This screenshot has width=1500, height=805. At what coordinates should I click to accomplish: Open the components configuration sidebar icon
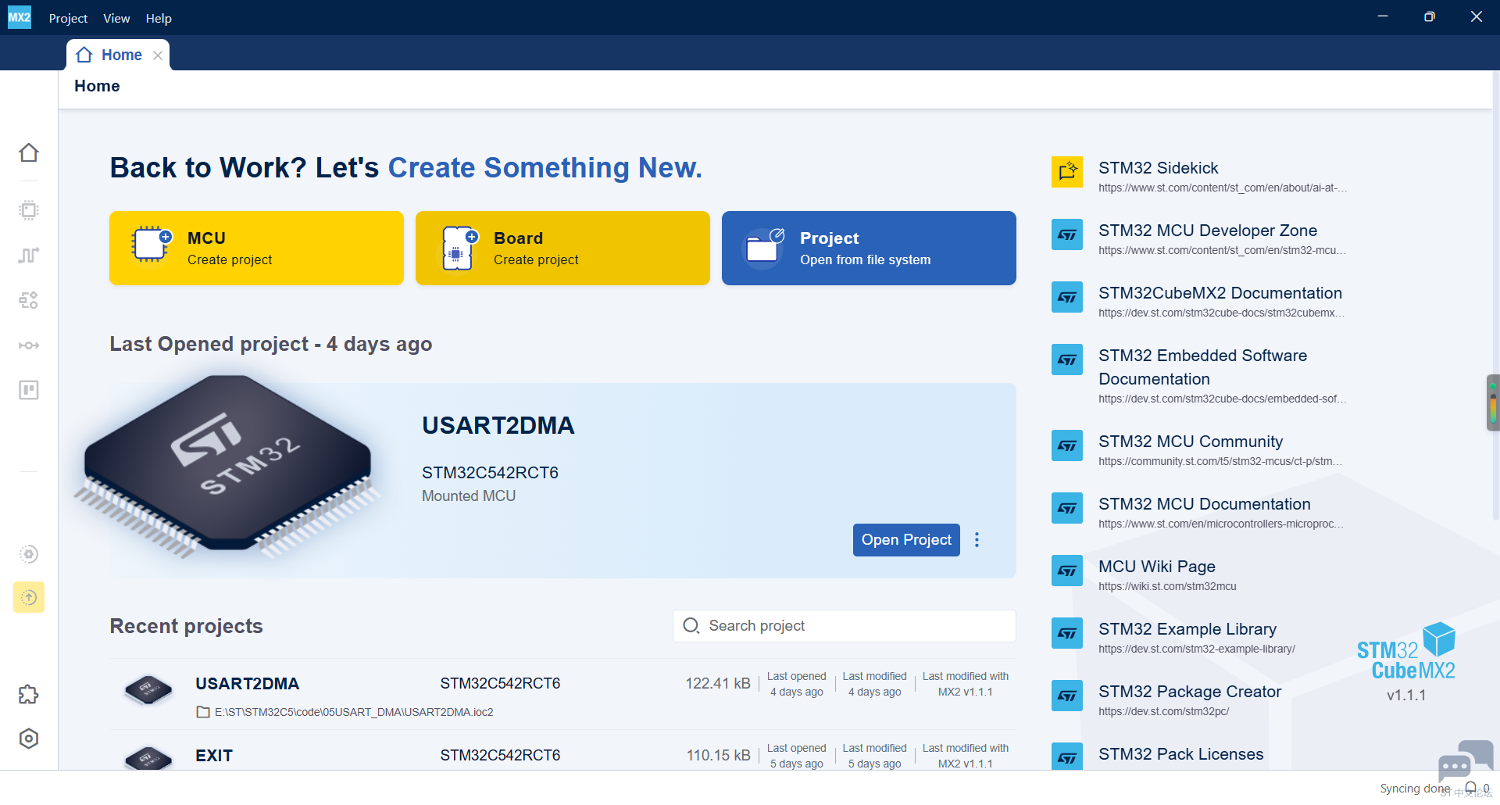(29, 300)
